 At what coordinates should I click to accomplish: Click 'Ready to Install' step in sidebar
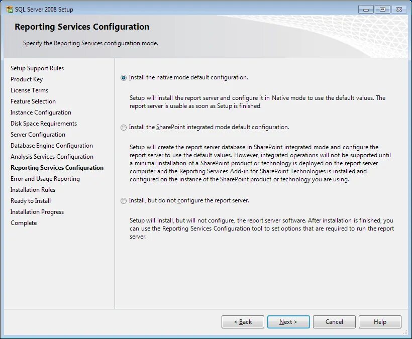point(31,200)
